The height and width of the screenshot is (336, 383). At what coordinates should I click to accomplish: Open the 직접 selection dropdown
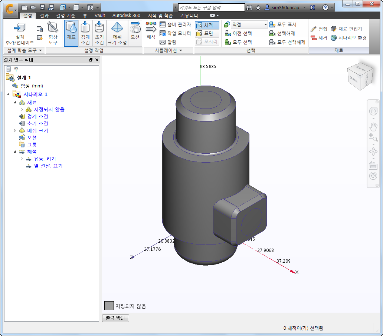click(249, 24)
